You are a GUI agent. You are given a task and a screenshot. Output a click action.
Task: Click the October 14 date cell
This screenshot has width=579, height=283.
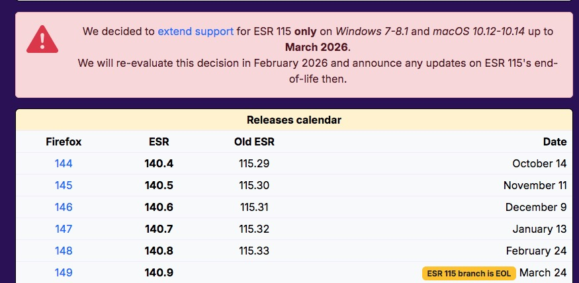coord(539,163)
